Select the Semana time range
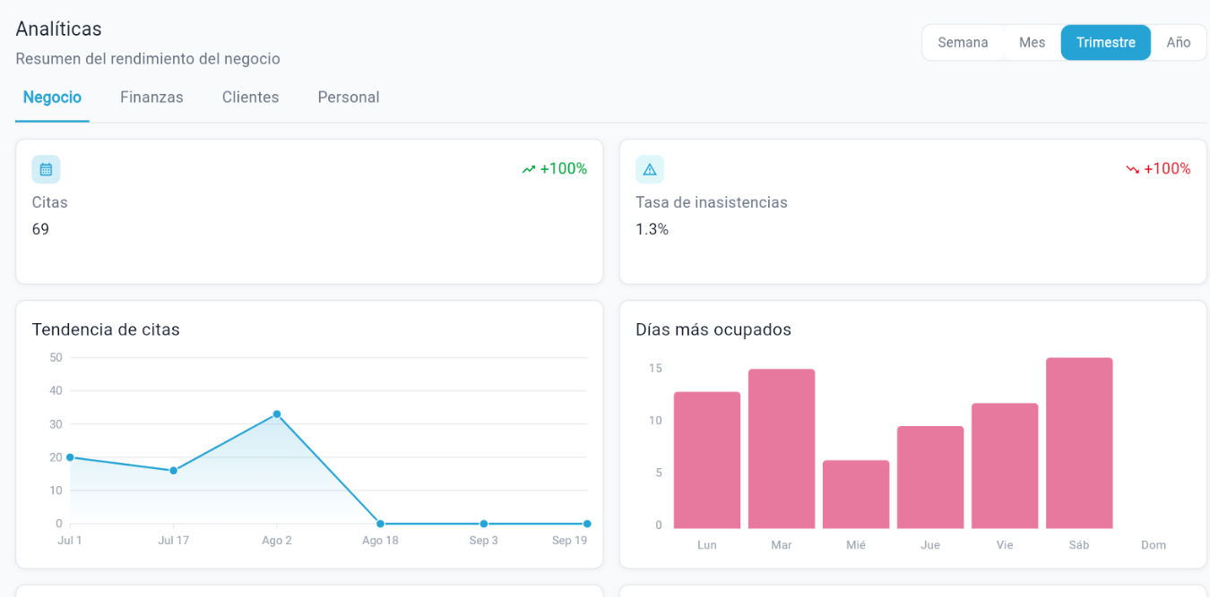This screenshot has height=597, width=1210. coord(963,42)
